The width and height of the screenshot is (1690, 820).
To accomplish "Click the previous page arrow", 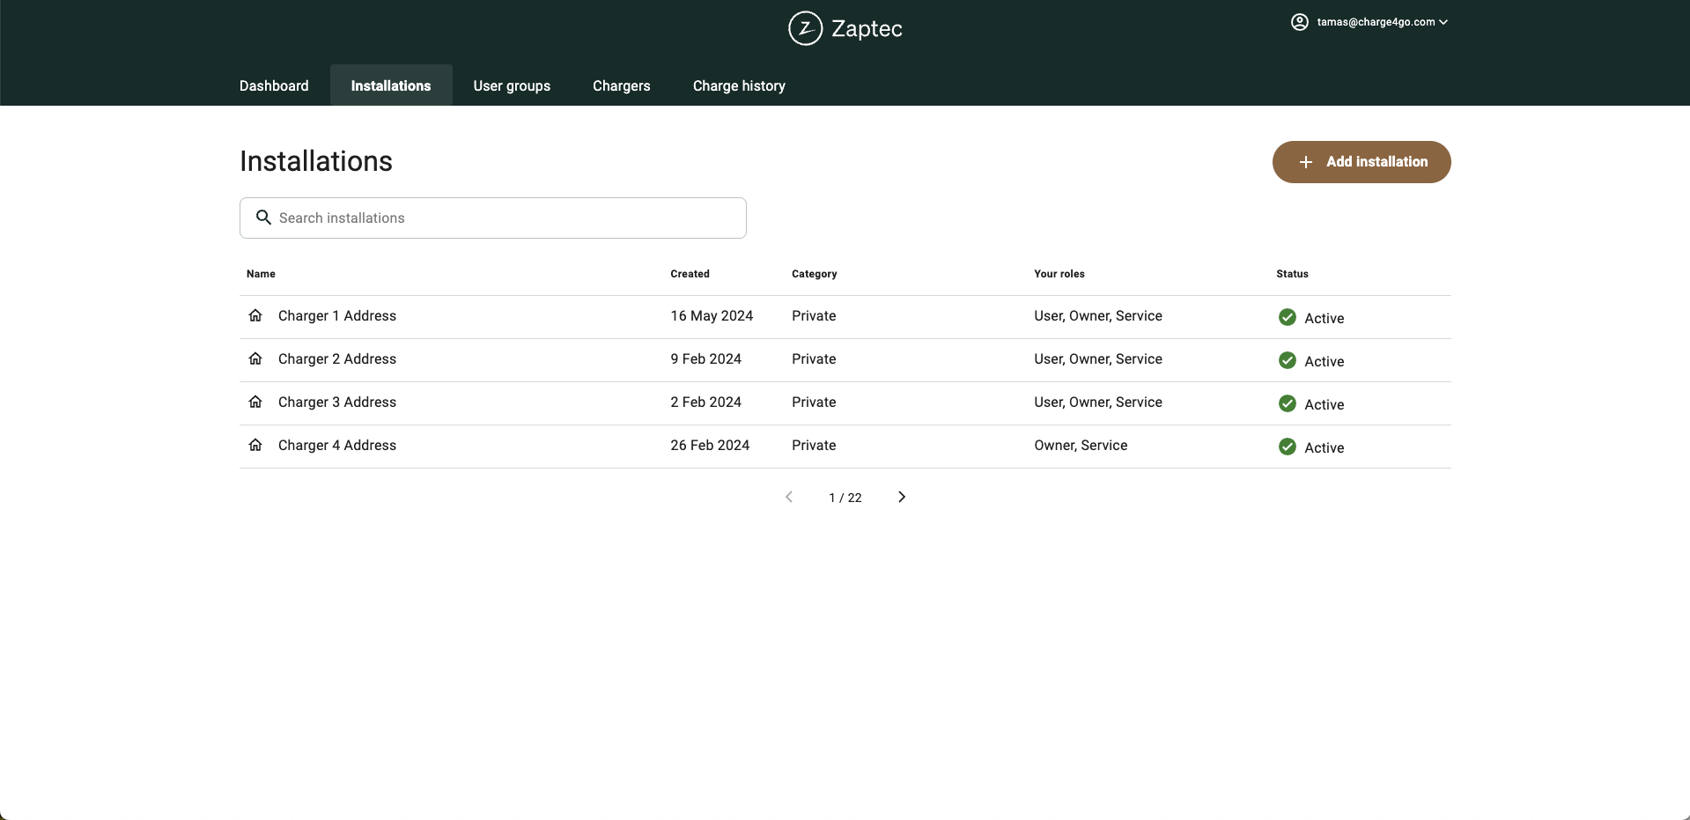I will click(789, 497).
